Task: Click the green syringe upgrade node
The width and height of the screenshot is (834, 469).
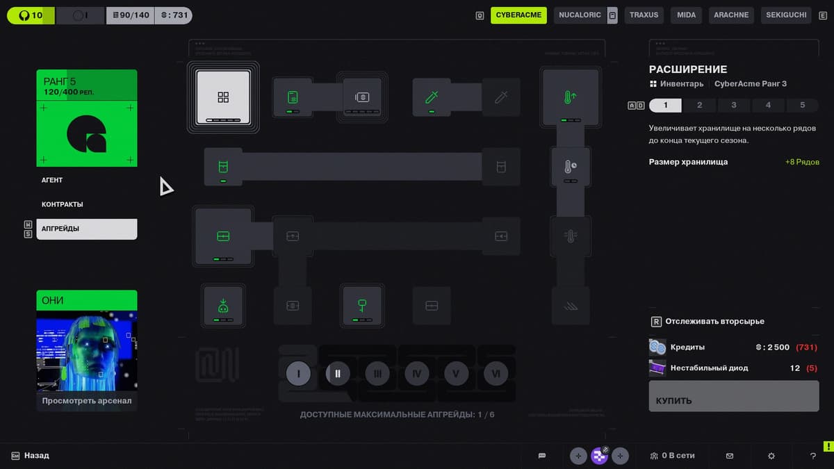Action: coord(432,97)
